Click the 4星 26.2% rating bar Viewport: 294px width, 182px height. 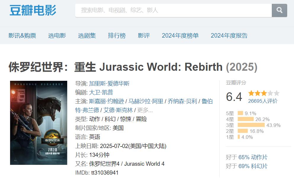click(x=246, y=119)
